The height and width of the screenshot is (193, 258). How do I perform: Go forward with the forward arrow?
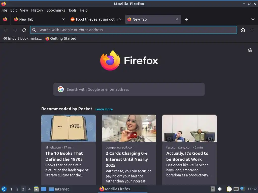(x=15, y=30)
